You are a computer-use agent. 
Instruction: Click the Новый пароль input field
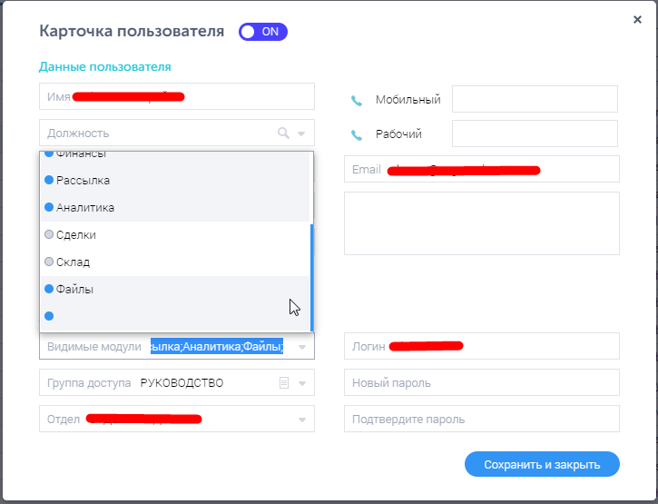(x=481, y=383)
